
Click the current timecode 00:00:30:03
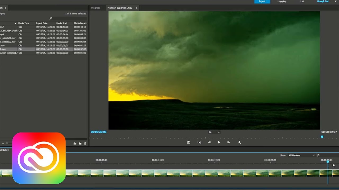pos(99,132)
